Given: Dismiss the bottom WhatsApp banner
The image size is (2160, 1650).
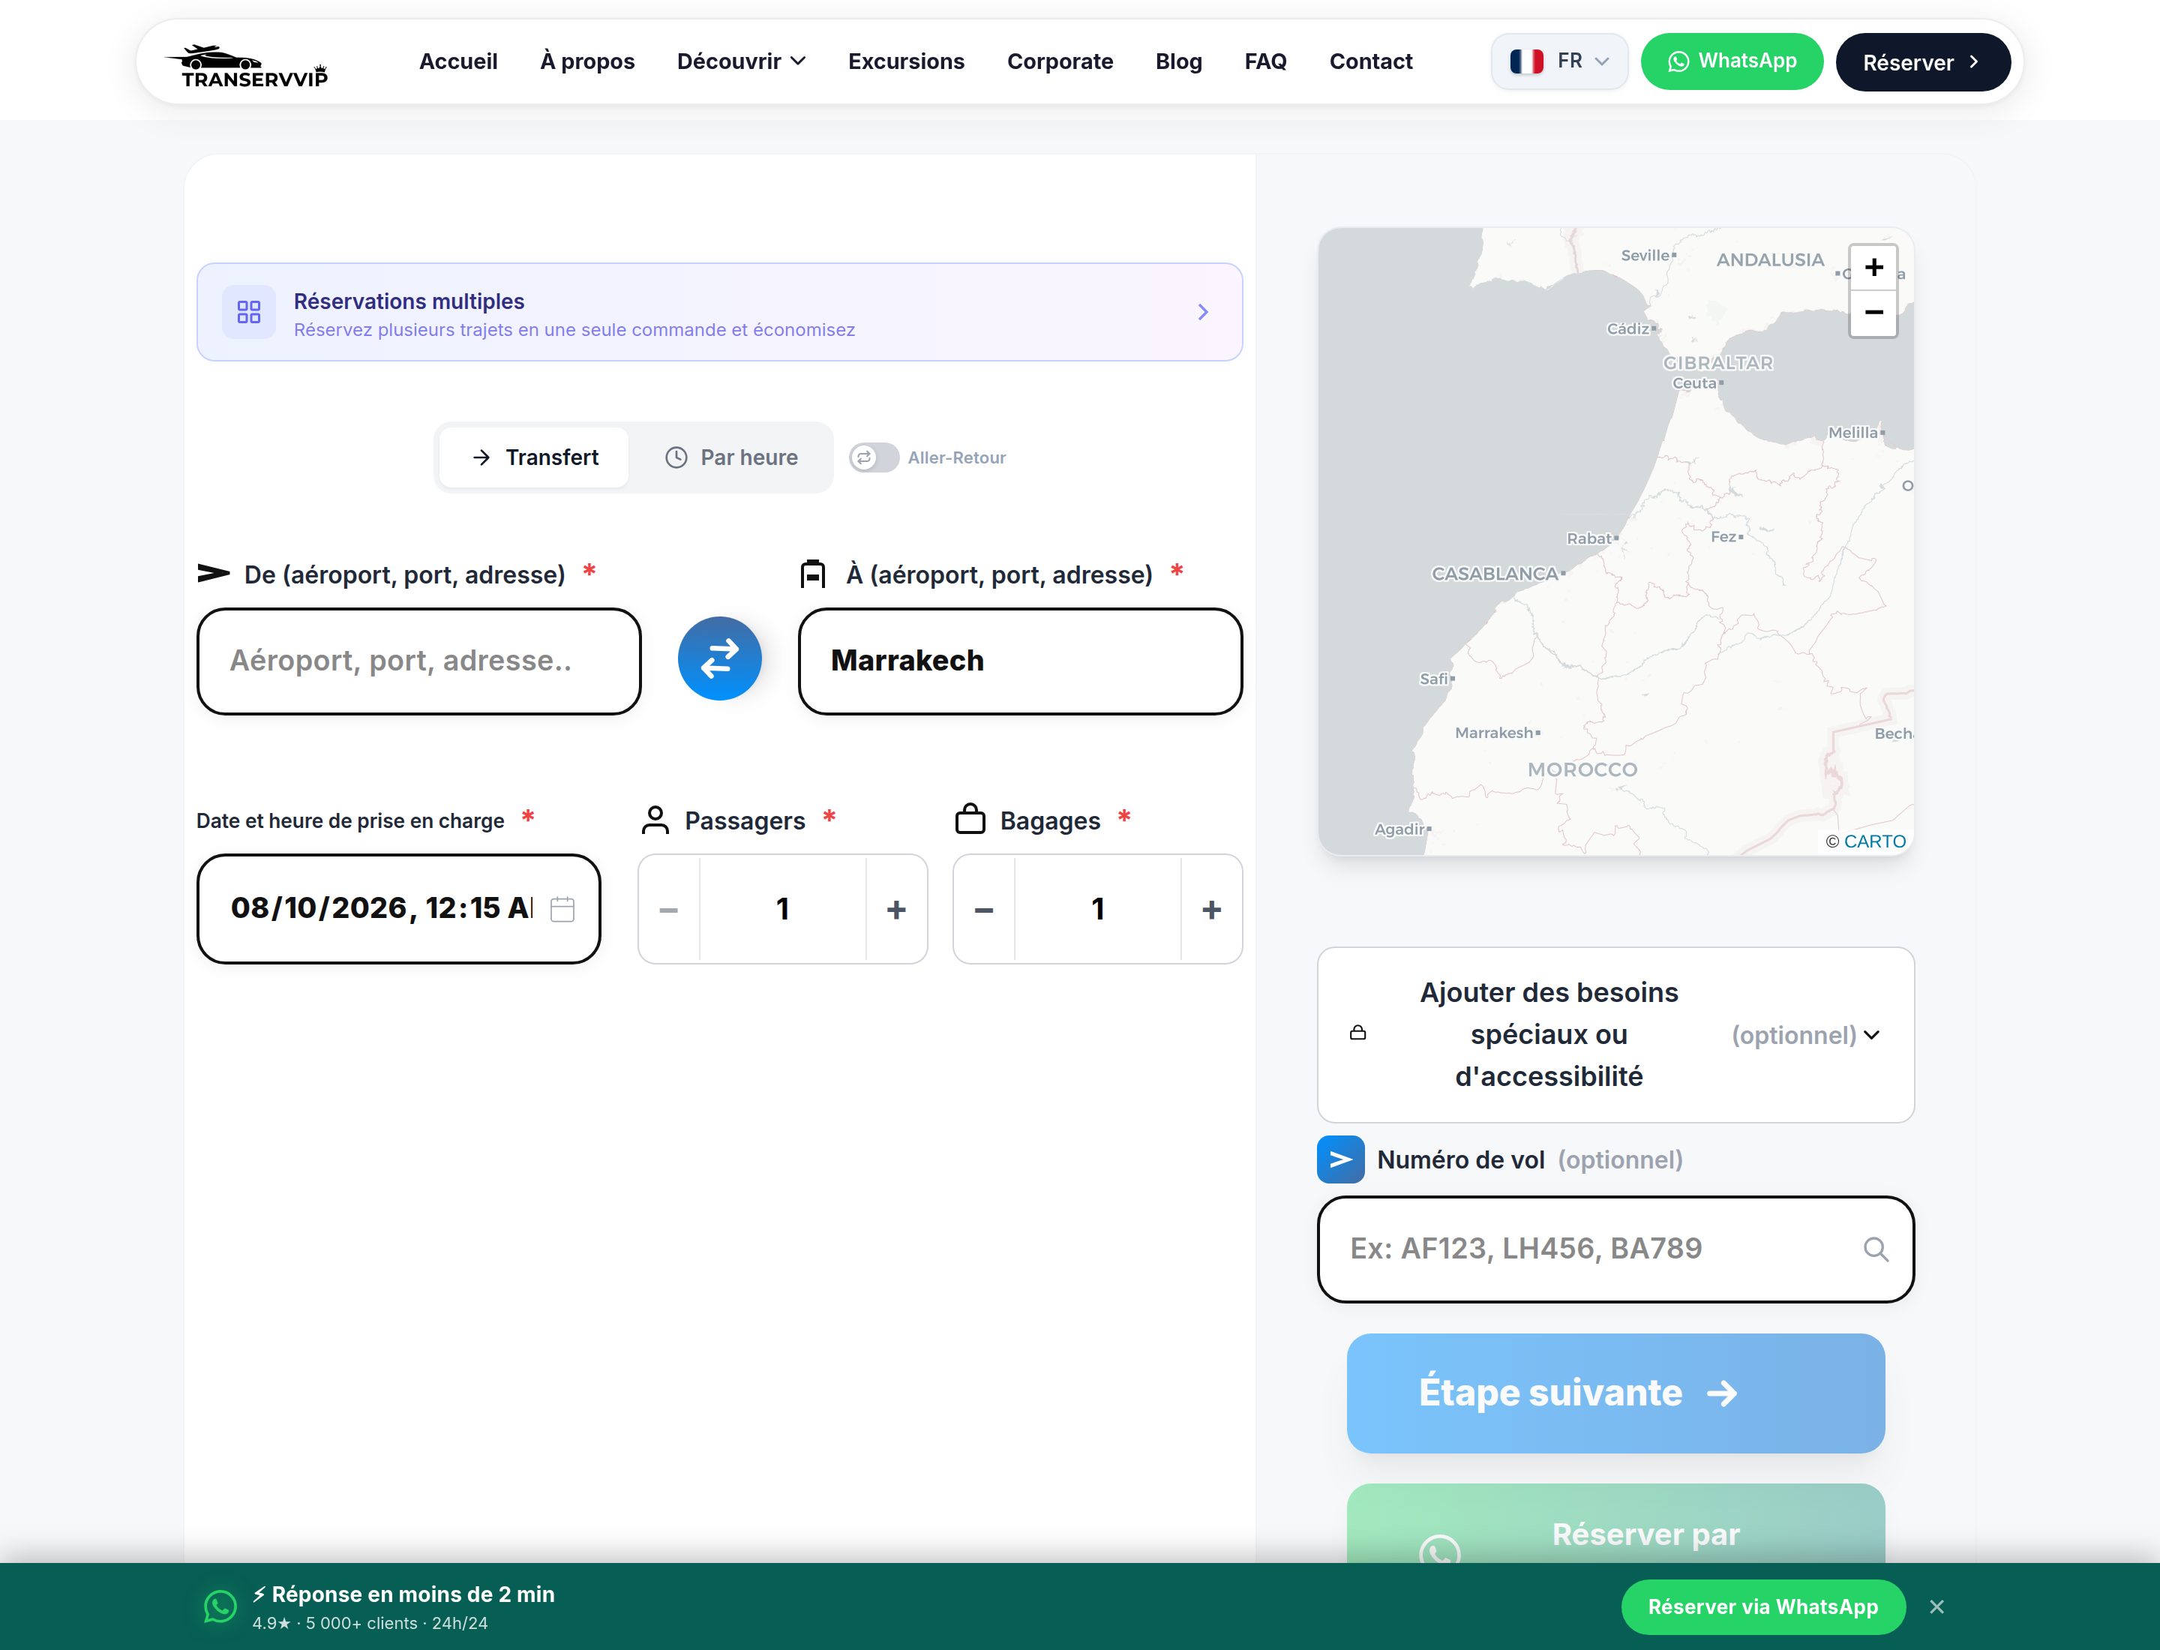Looking at the screenshot, I should (x=1937, y=1606).
